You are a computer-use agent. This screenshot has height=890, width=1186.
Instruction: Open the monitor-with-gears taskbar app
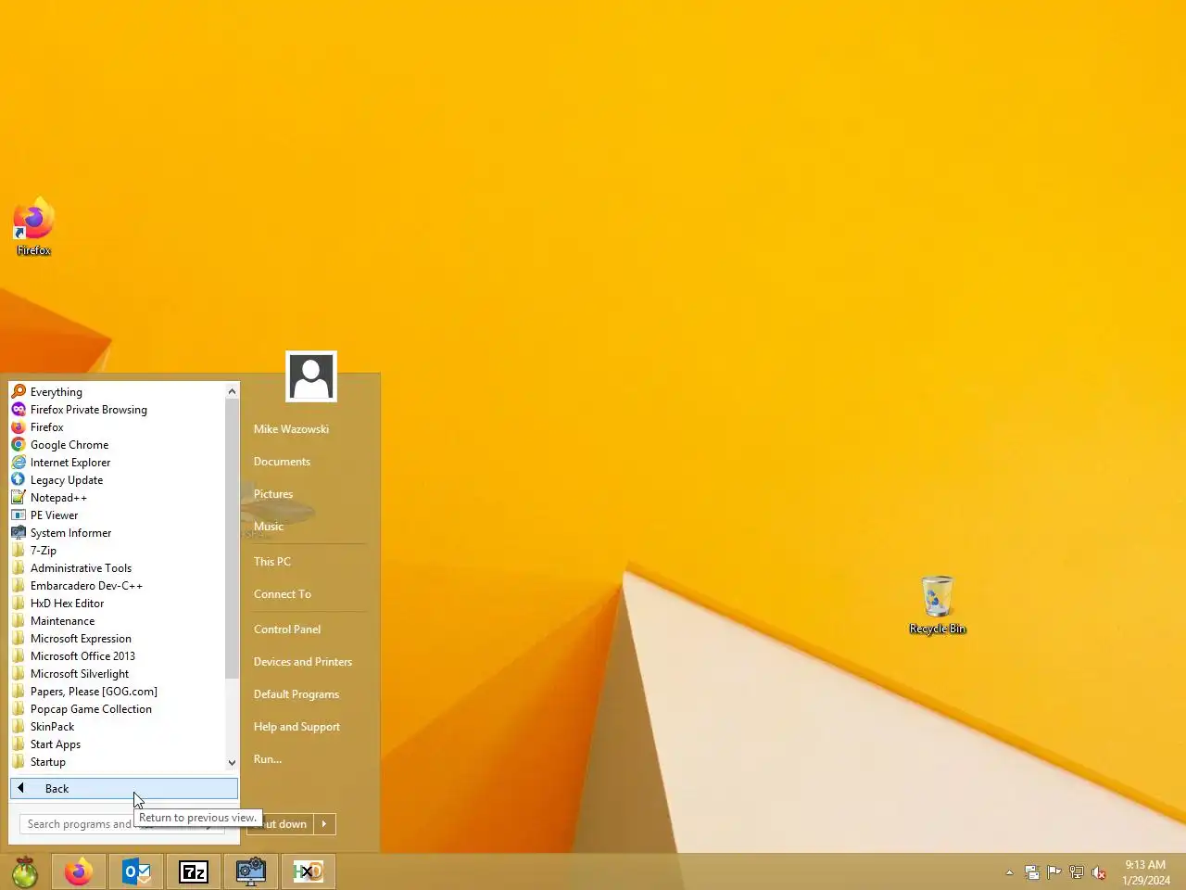tap(251, 871)
